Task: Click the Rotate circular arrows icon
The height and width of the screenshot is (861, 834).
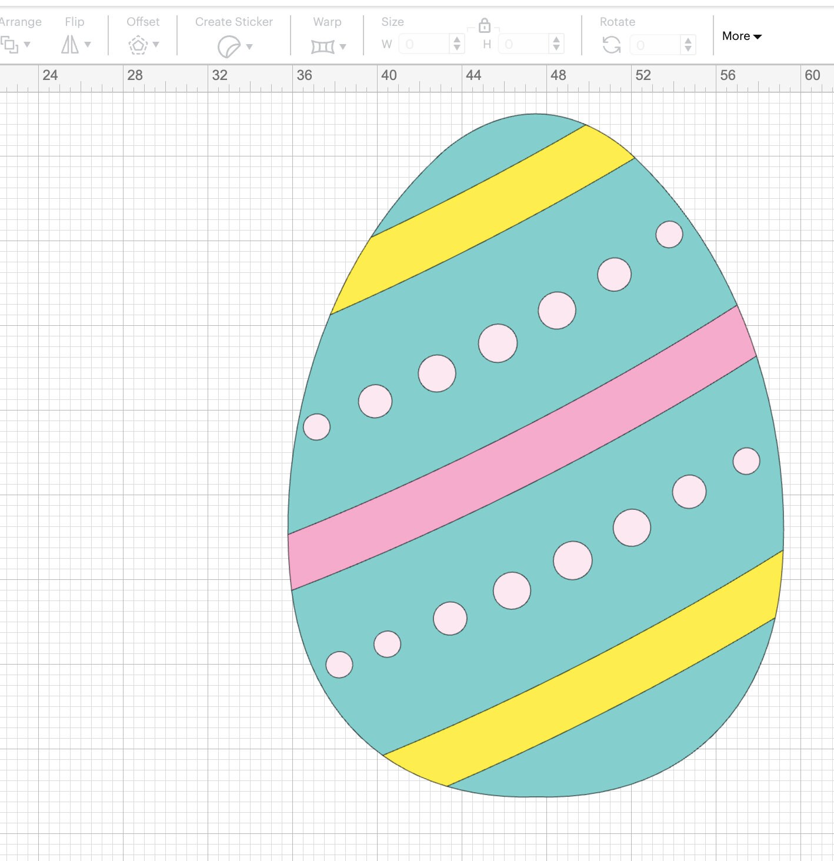Action: click(612, 45)
